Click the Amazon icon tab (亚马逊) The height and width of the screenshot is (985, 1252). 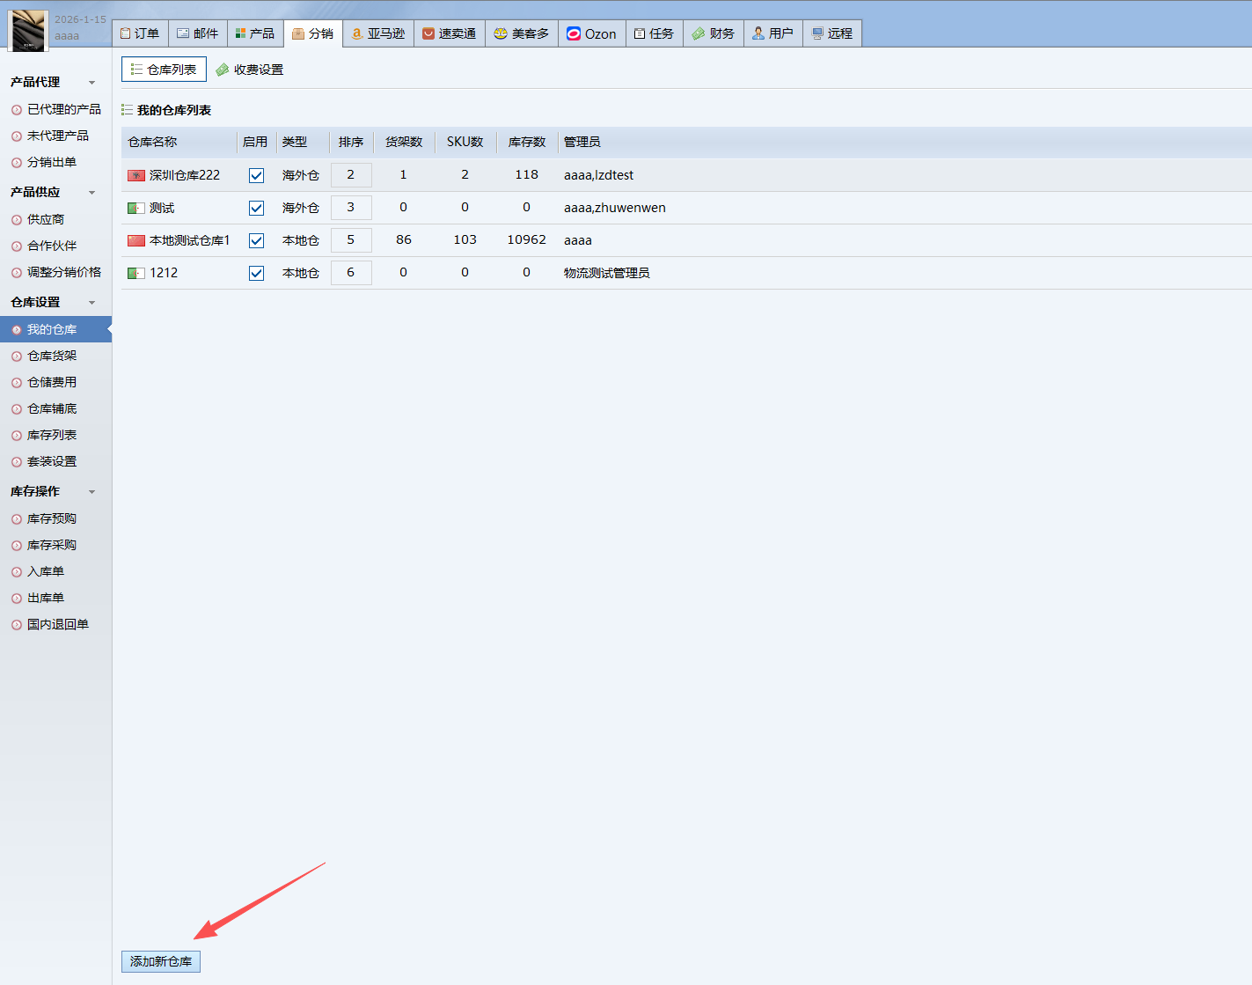pos(378,33)
